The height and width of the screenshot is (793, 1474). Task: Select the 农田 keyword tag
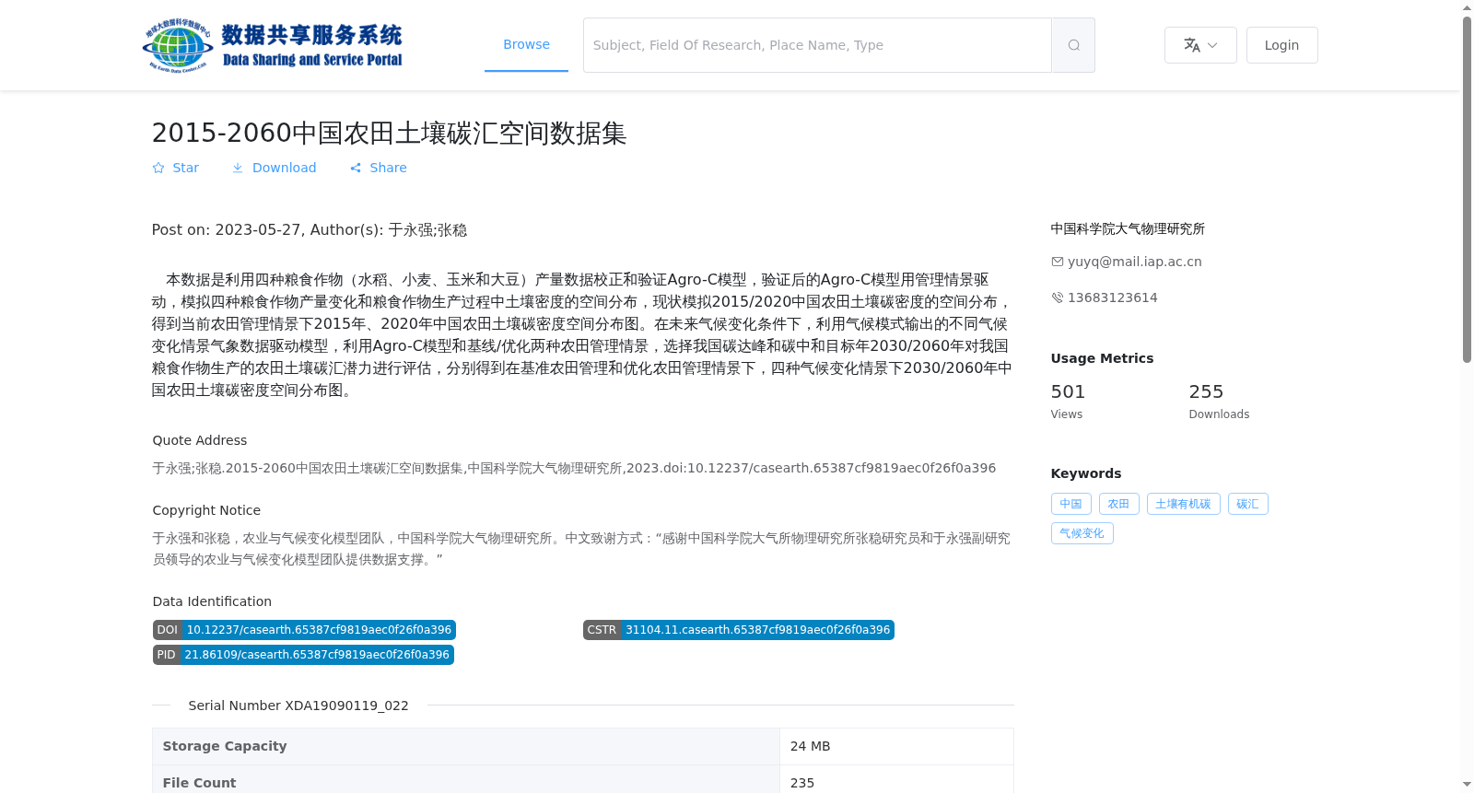point(1118,504)
